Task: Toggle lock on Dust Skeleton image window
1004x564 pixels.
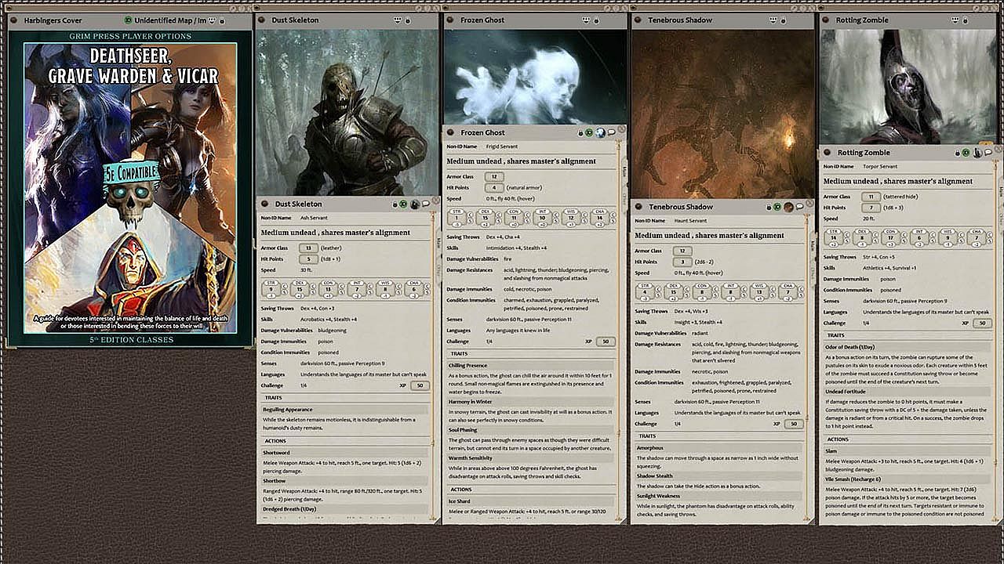Action: [409, 20]
